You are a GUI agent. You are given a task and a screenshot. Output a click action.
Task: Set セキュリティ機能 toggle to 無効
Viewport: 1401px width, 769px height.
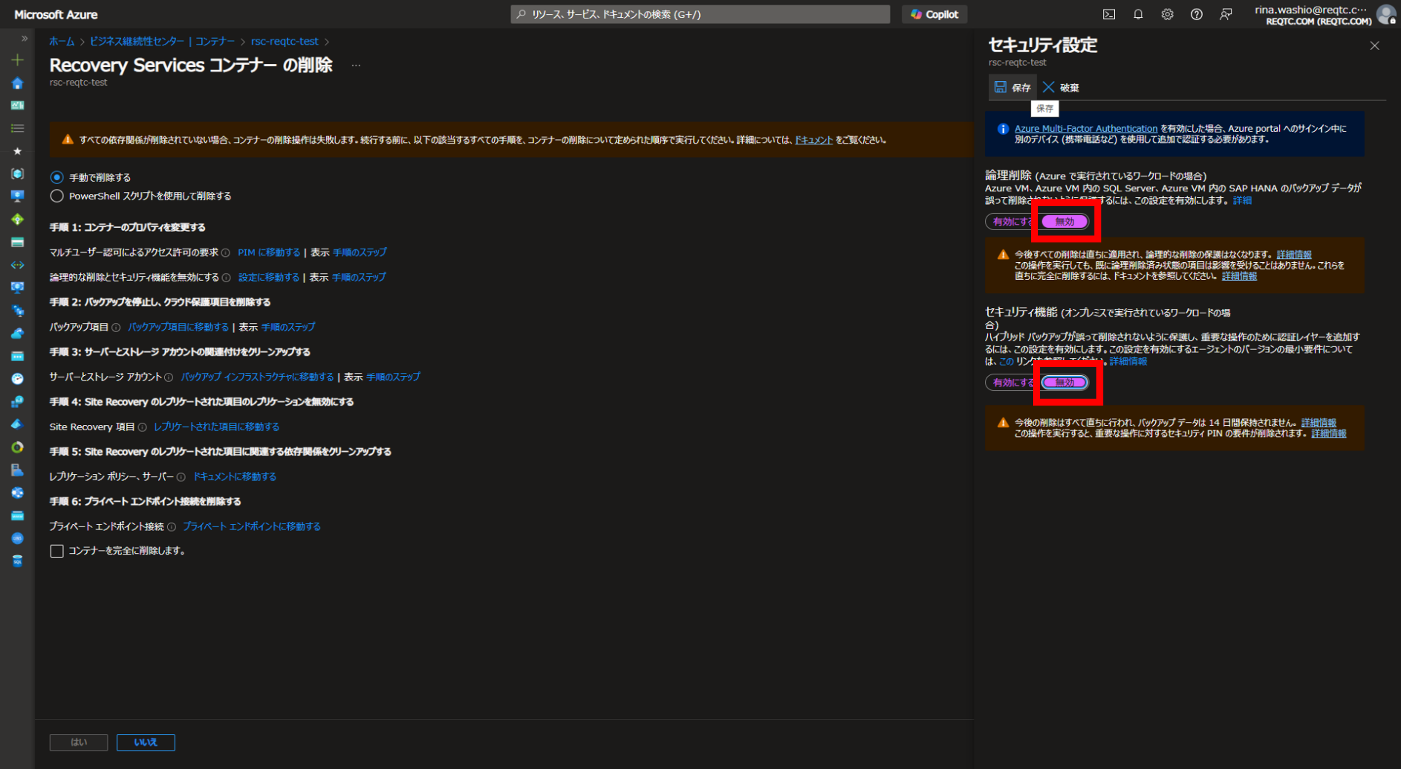pos(1064,383)
